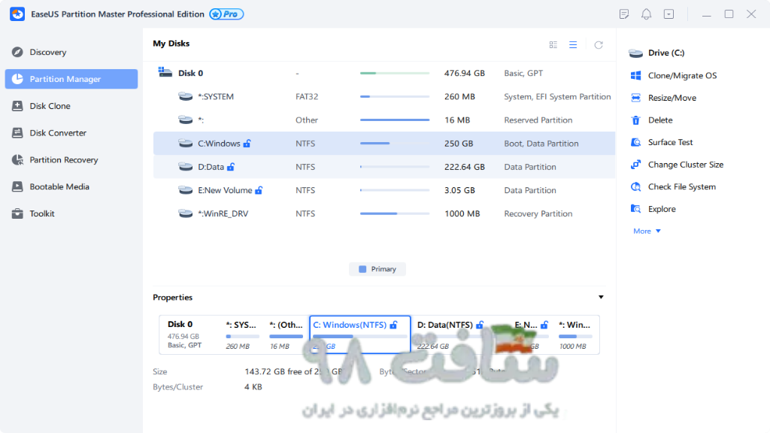Viewport: 770px width, 433px height.
Task: Click Explore action
Action: (x=662, y=209)
